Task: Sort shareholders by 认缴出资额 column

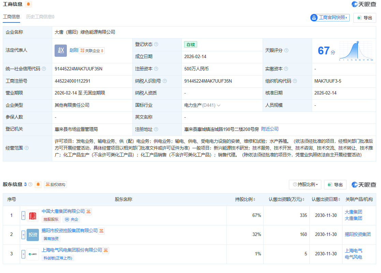Action: 287,199
